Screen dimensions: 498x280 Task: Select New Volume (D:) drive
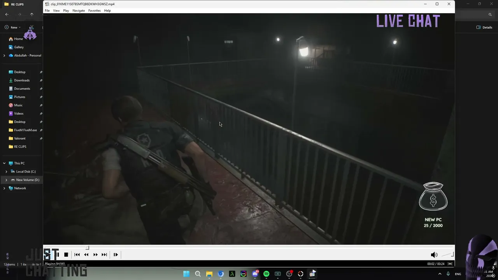click(25, 180)
